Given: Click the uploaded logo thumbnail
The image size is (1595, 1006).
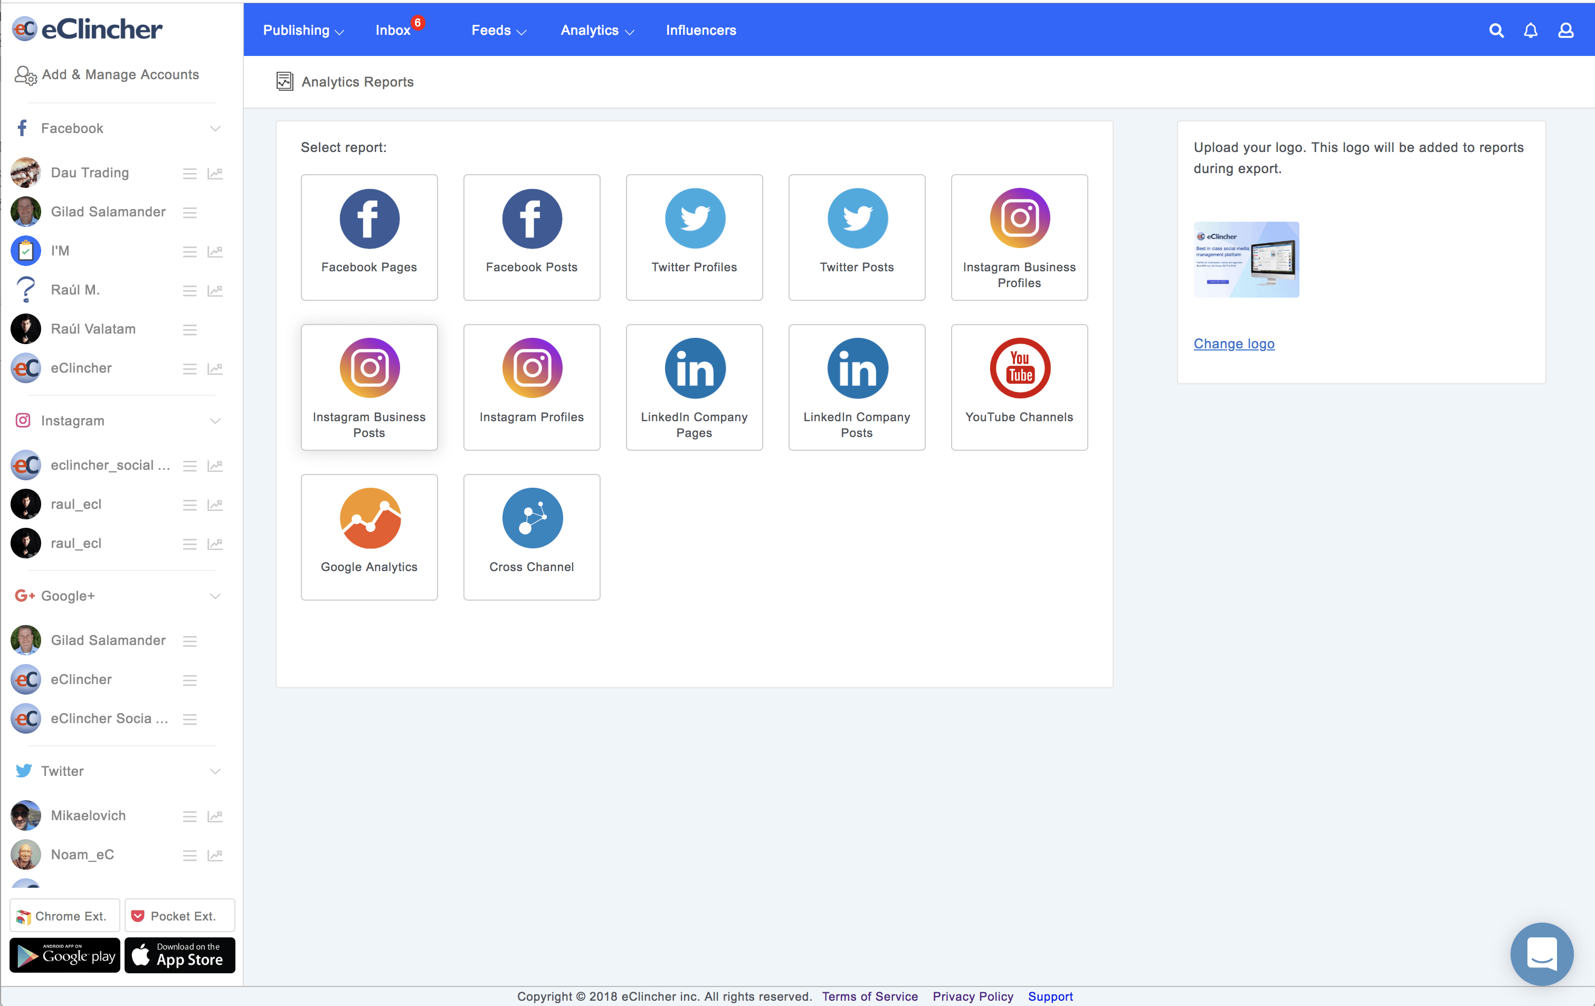Looking at the screenshot, I should click(1247, 260).
